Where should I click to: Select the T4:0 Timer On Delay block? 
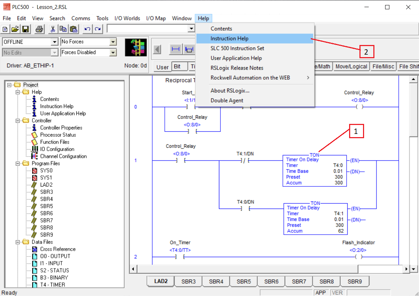pos(315,171)
